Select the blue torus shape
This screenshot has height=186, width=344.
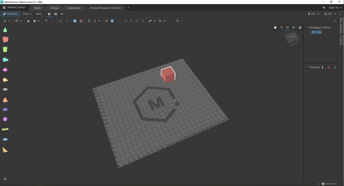point(5,139)
